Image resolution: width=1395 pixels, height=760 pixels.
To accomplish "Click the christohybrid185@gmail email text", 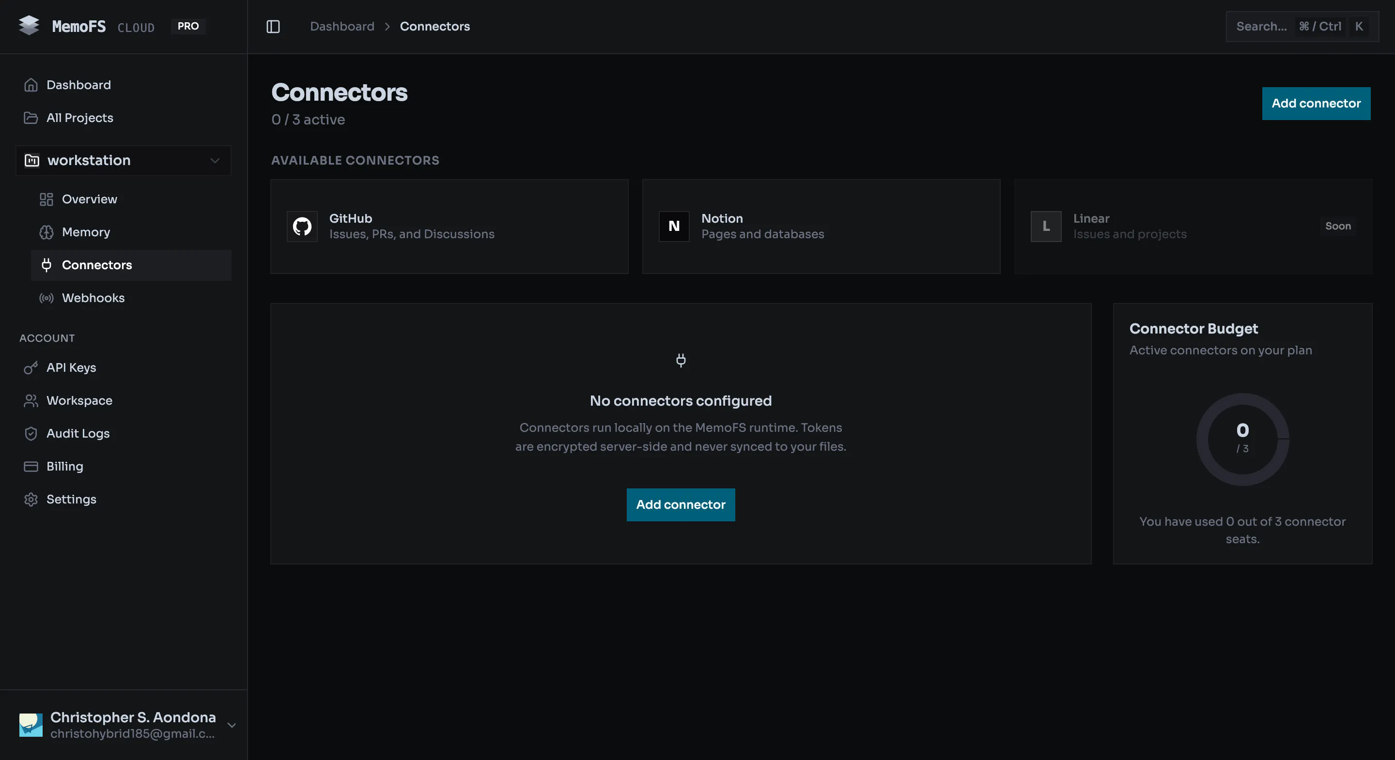I will coord(133,734).
